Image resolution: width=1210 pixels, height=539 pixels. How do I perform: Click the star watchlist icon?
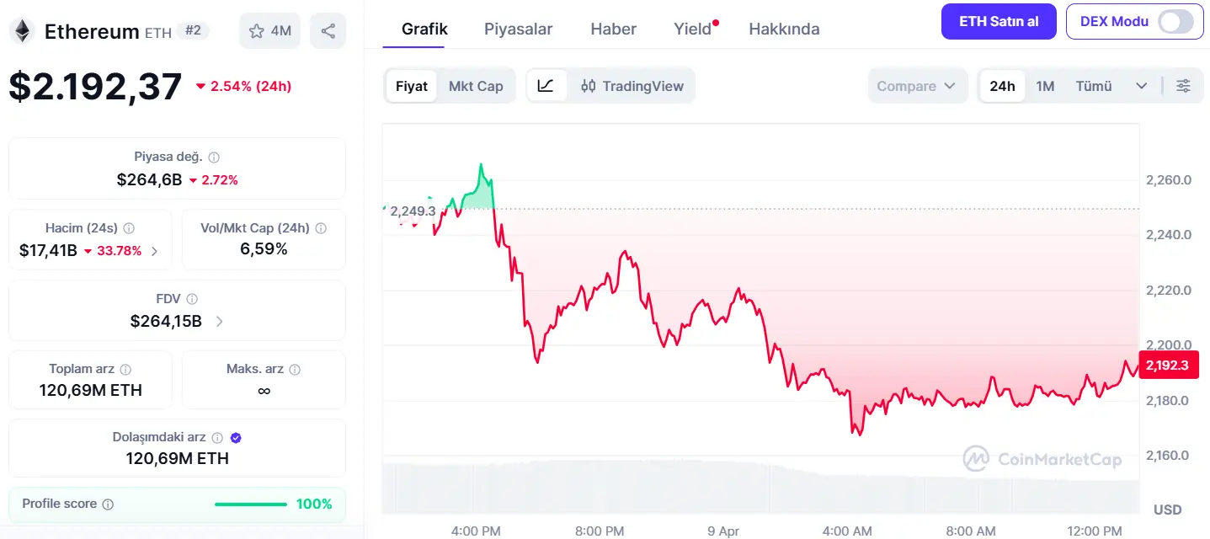pyautogui.click(x=257, y=31)
